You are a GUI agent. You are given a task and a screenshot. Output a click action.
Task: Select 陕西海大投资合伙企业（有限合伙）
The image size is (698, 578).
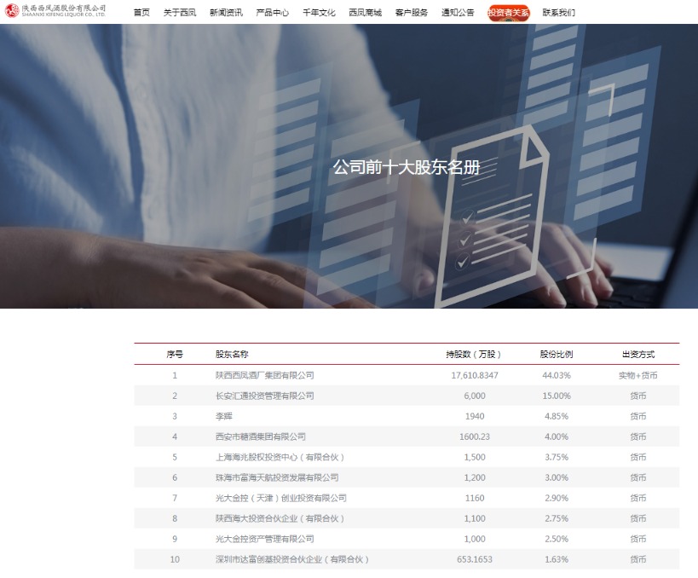[280, 519]
